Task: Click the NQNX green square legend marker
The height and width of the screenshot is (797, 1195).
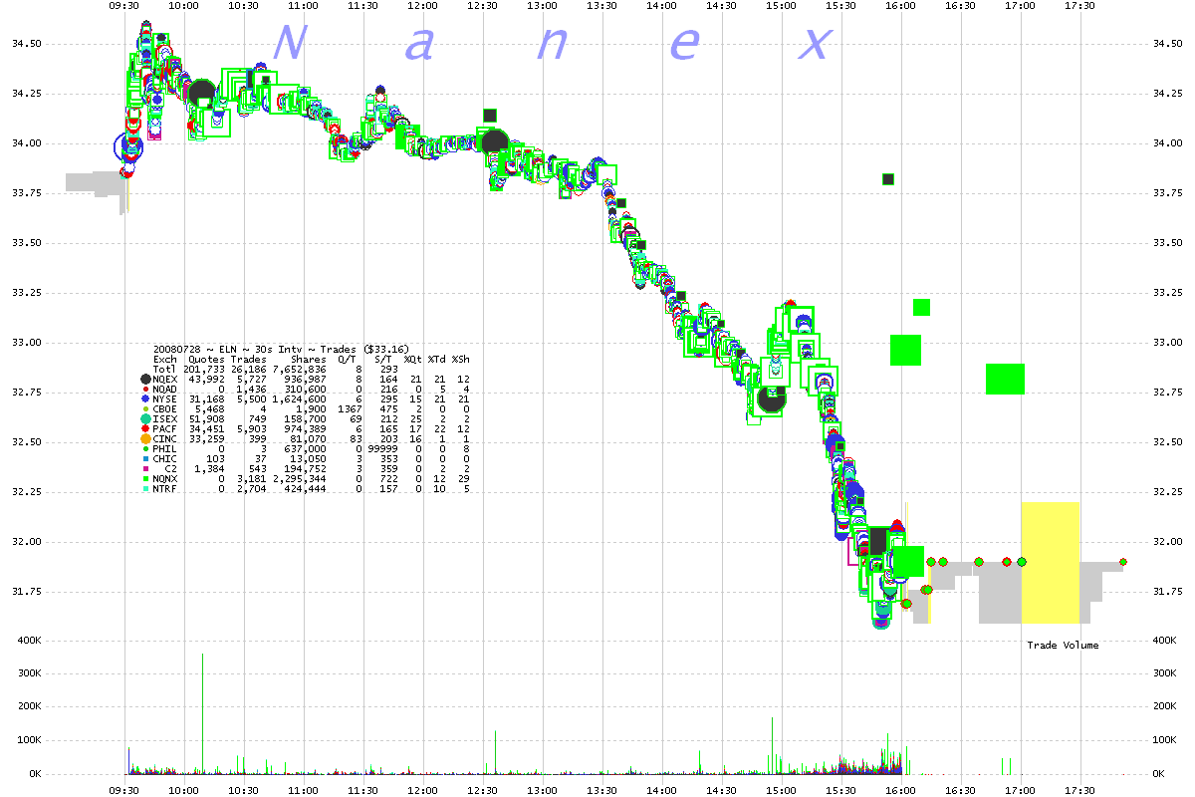Action: [x=145, y=478]
